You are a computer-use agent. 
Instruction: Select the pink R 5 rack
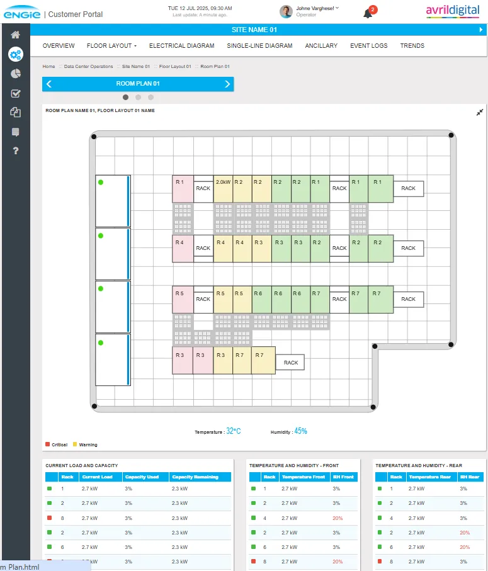[x=183, y=300]
